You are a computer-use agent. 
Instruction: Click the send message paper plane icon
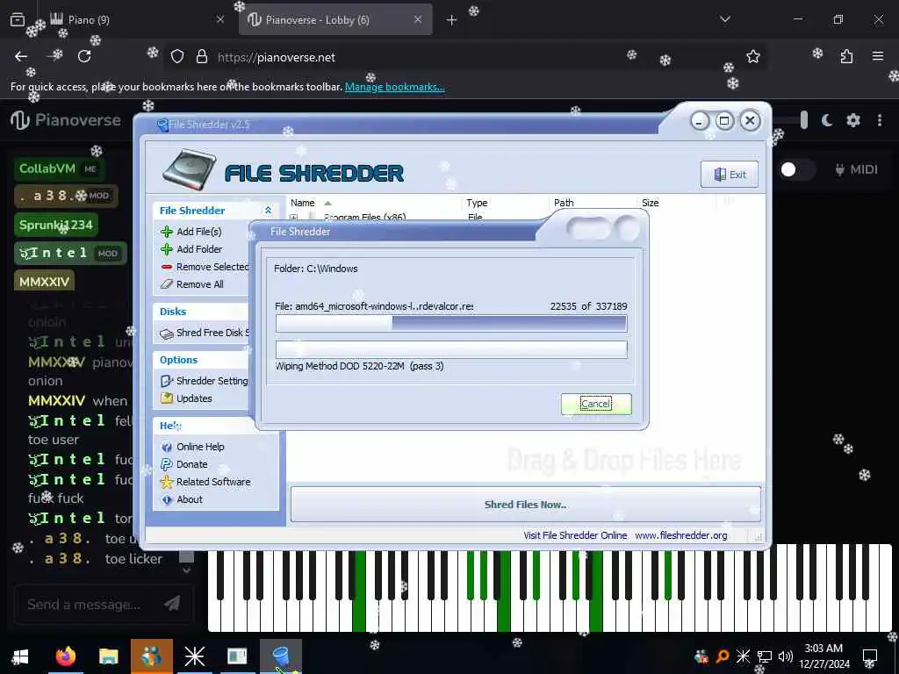[x=172, y=604]
